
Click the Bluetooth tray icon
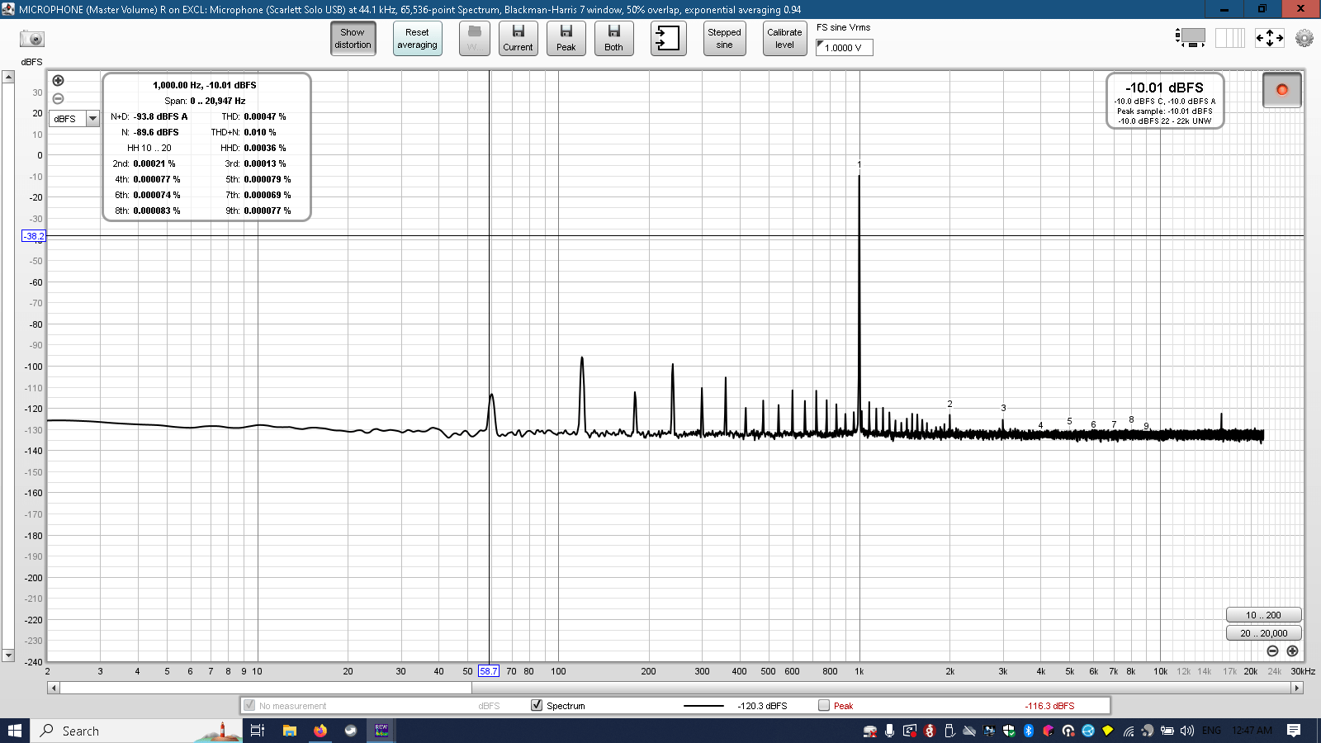point(1029,731)
